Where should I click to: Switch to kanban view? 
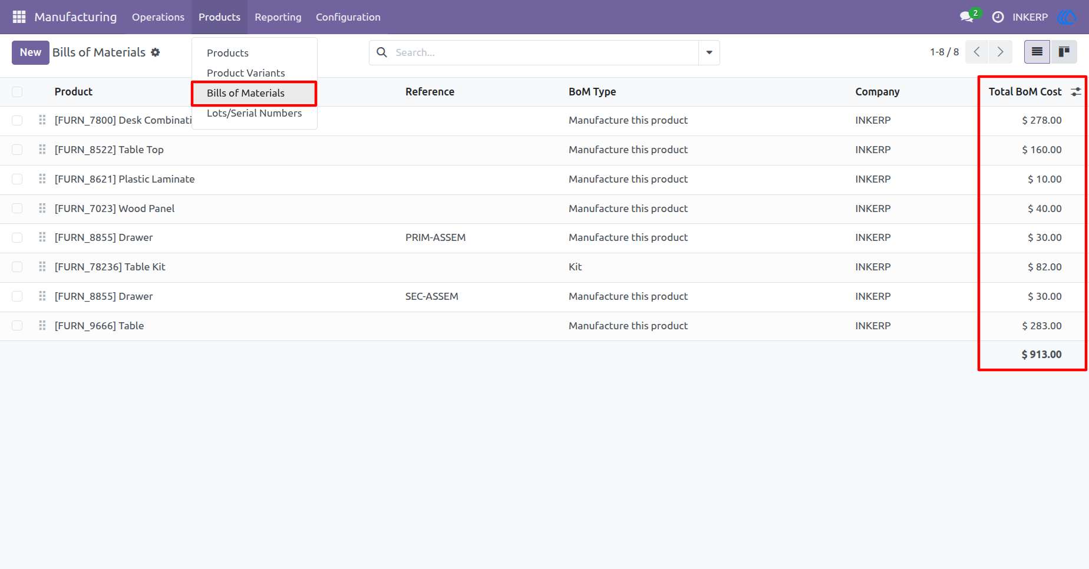pos(1064,52)
